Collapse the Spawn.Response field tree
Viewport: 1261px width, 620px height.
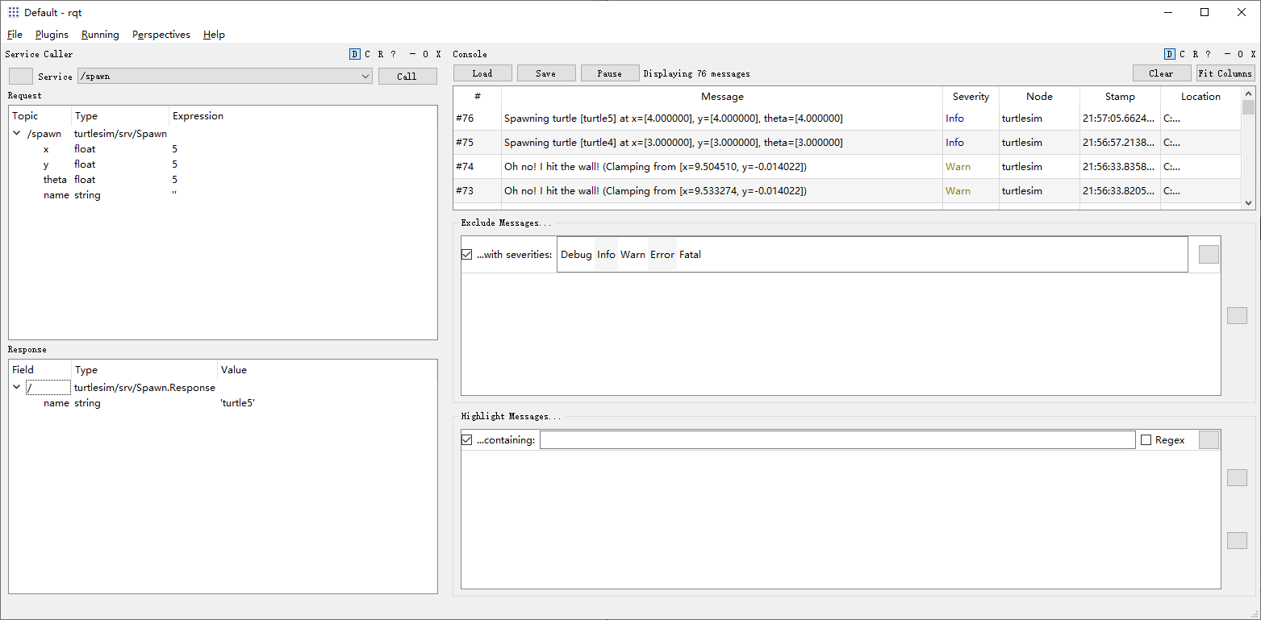16,387
